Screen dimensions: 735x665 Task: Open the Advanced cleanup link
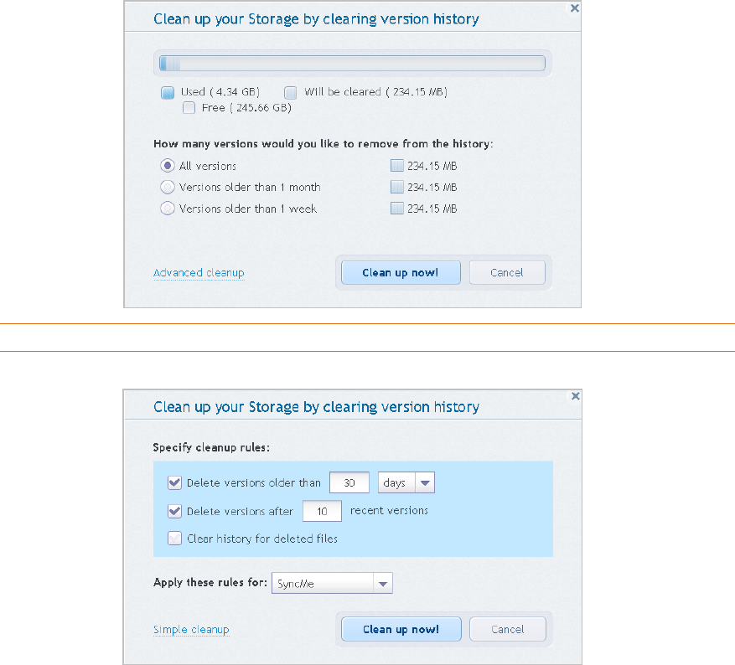coord(199,273)
